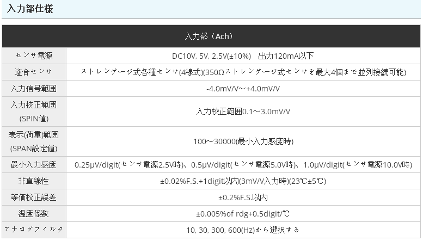The height and width of the screenshot is (241, 423).
Task: Select the 適合センサ row label
Action: [x=34, y=72]
